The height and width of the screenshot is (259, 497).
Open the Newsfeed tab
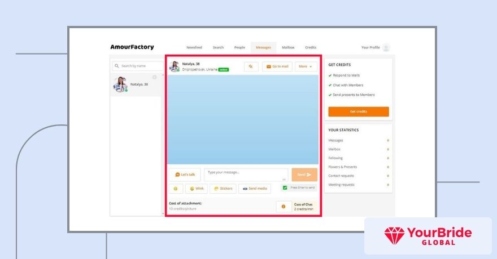(x=194, y=47)
